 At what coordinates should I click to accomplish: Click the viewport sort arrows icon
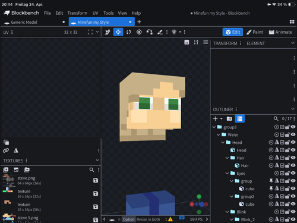(196, 42)
